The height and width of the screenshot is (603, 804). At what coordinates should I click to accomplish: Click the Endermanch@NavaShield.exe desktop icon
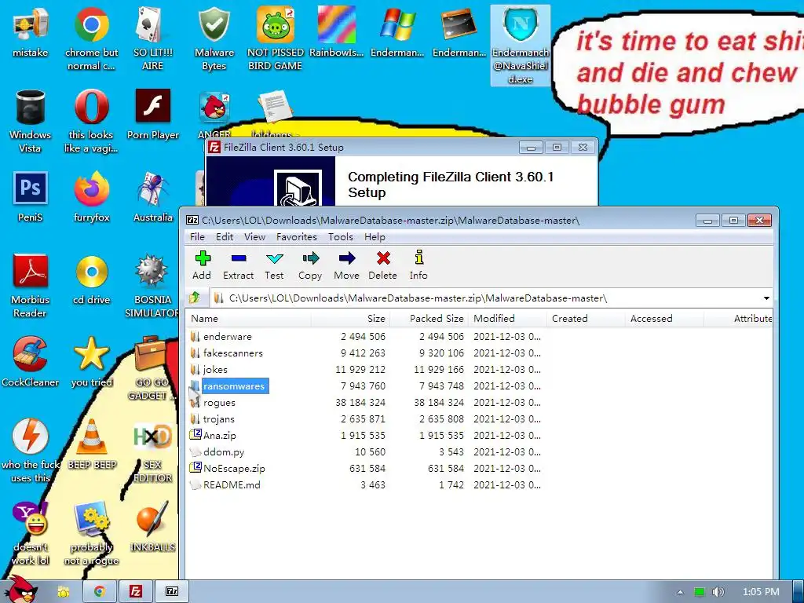click(521, 45)
